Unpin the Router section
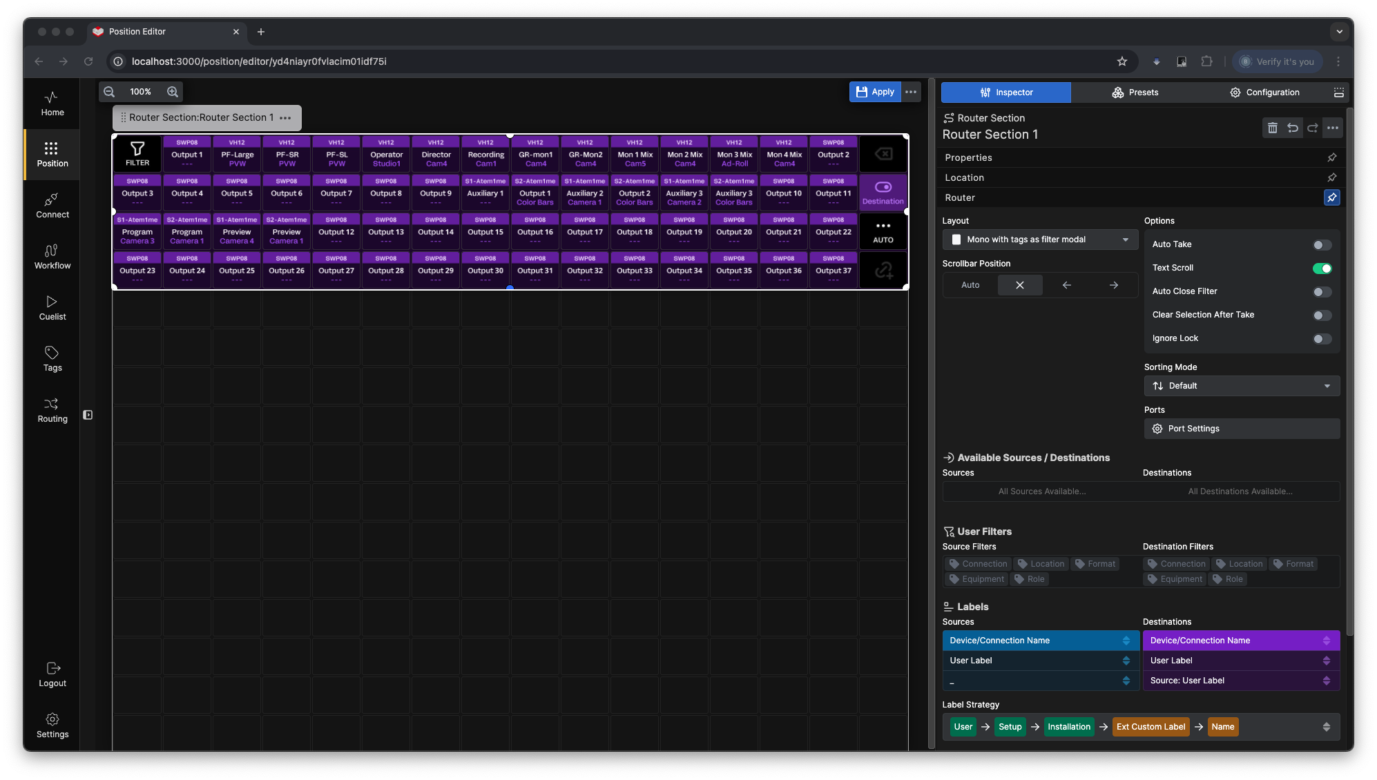This screenshot has width=1377, height=780. (x=1332, y=197)
